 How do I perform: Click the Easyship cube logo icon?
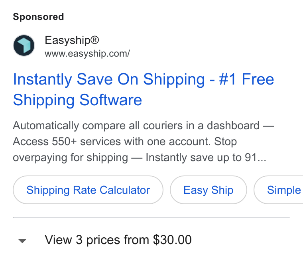pyautogui.click(x=24, y=45)
